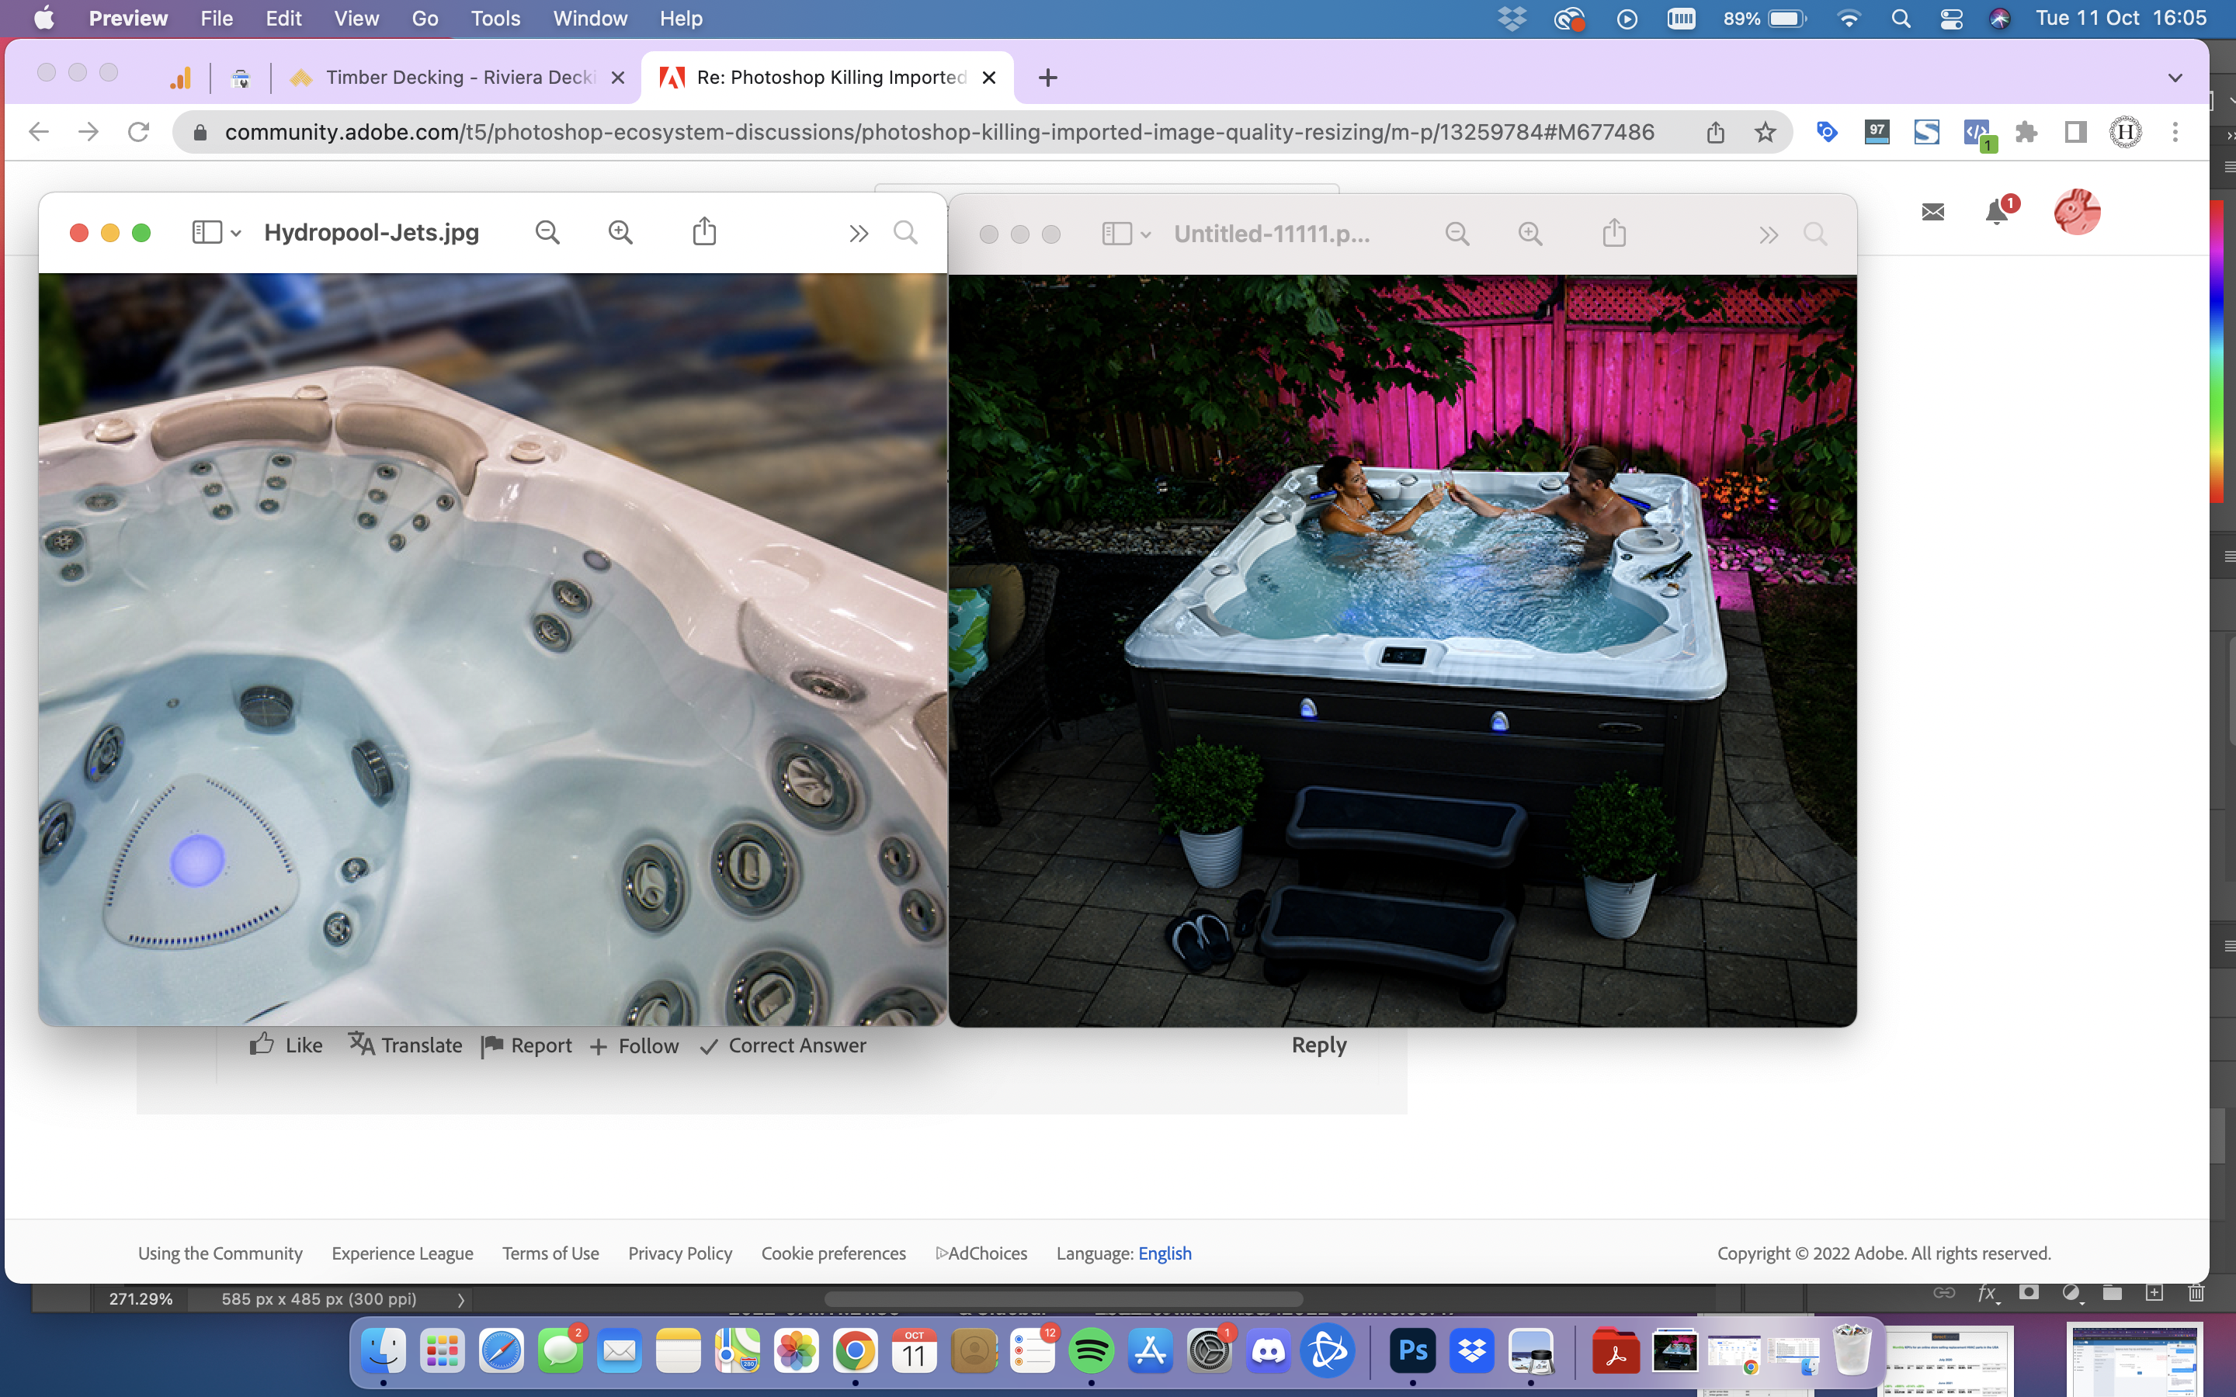
Task: Expand Chrome tab search chevron
Action: 2175,78
